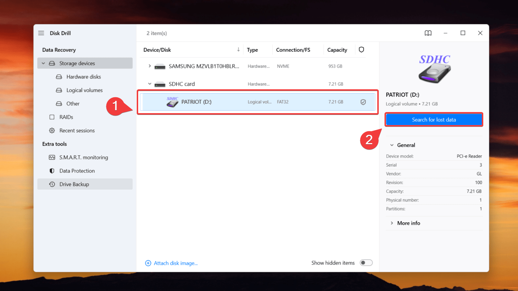Open Data Protection tool

click(x=77, y=171)
